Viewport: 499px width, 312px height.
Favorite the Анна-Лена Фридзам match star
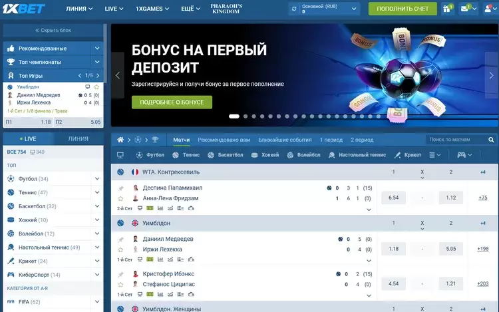pos(120,198)
